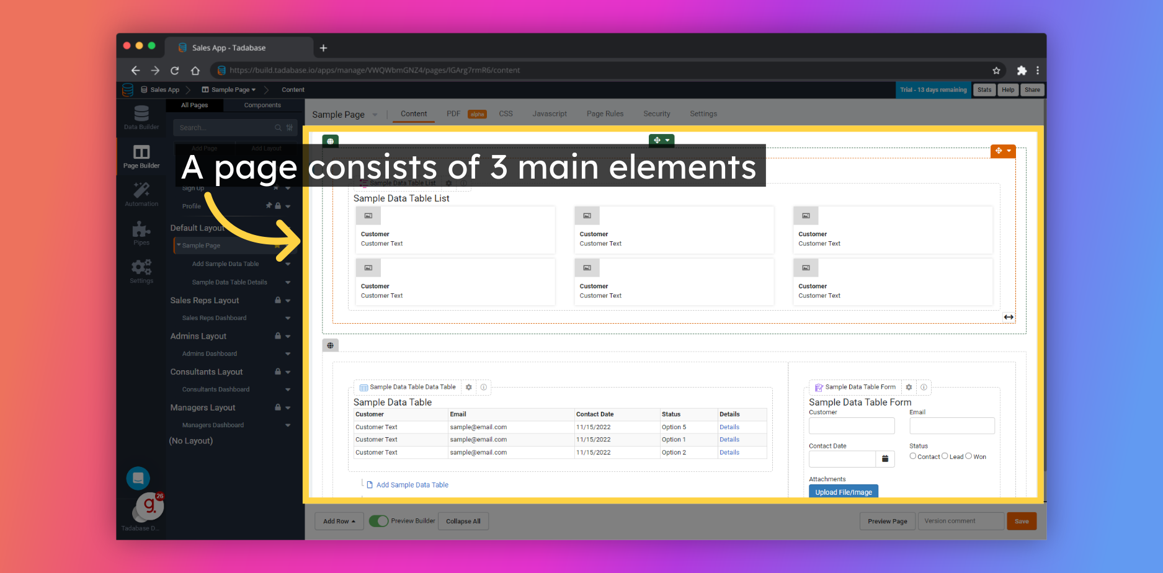Viewport: 1163px width, 573px height.
Task: Open dropdown arrow beside Sample Page title
Action: (375, 115)
